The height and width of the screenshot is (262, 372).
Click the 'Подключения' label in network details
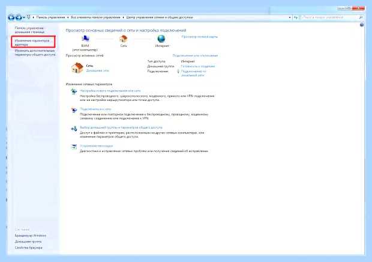pyautogui.click(x=158, y=72)
